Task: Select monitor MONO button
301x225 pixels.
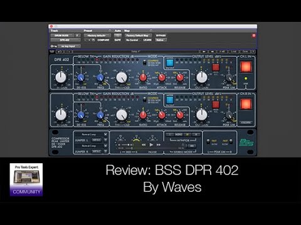Action: (x=179, y=134)
